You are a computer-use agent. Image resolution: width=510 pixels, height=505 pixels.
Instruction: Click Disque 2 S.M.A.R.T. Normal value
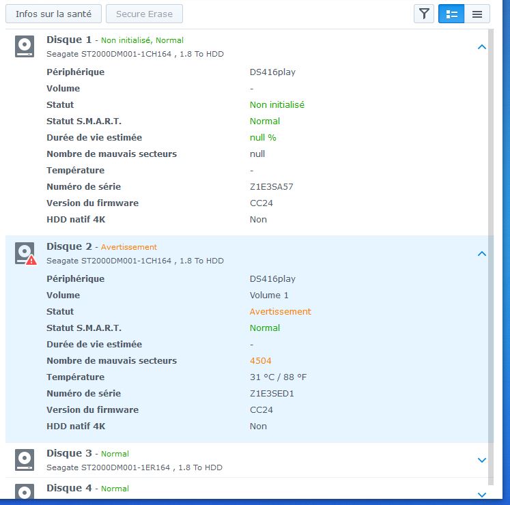(264, 328)
